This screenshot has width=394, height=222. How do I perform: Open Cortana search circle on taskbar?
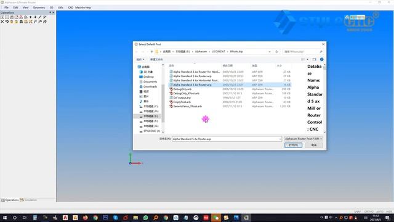15,218
